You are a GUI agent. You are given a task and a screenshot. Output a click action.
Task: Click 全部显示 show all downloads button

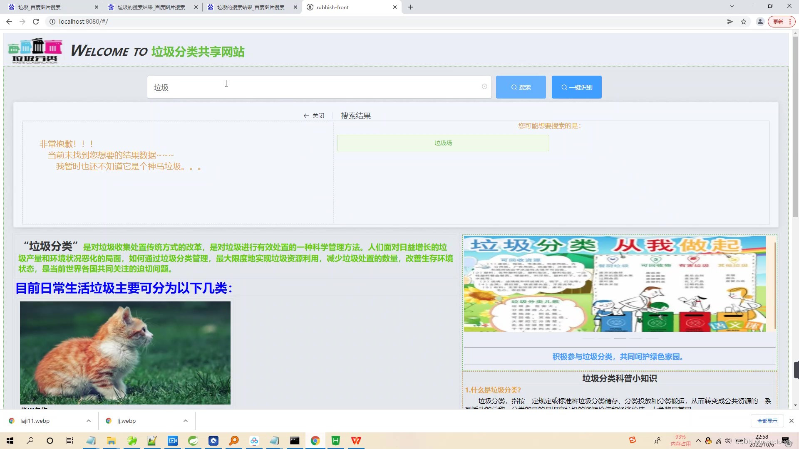767,421
